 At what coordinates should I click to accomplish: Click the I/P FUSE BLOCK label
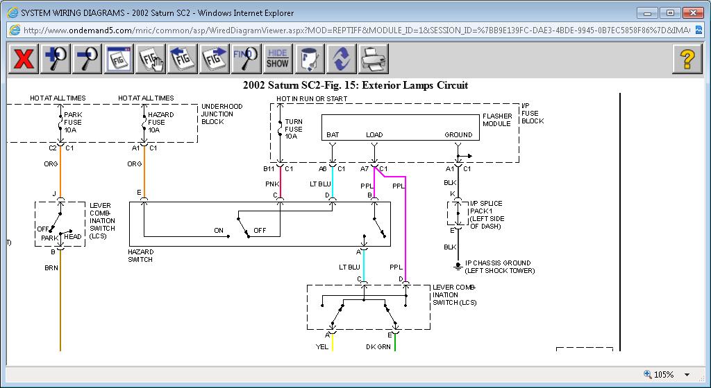click(533, 113)
